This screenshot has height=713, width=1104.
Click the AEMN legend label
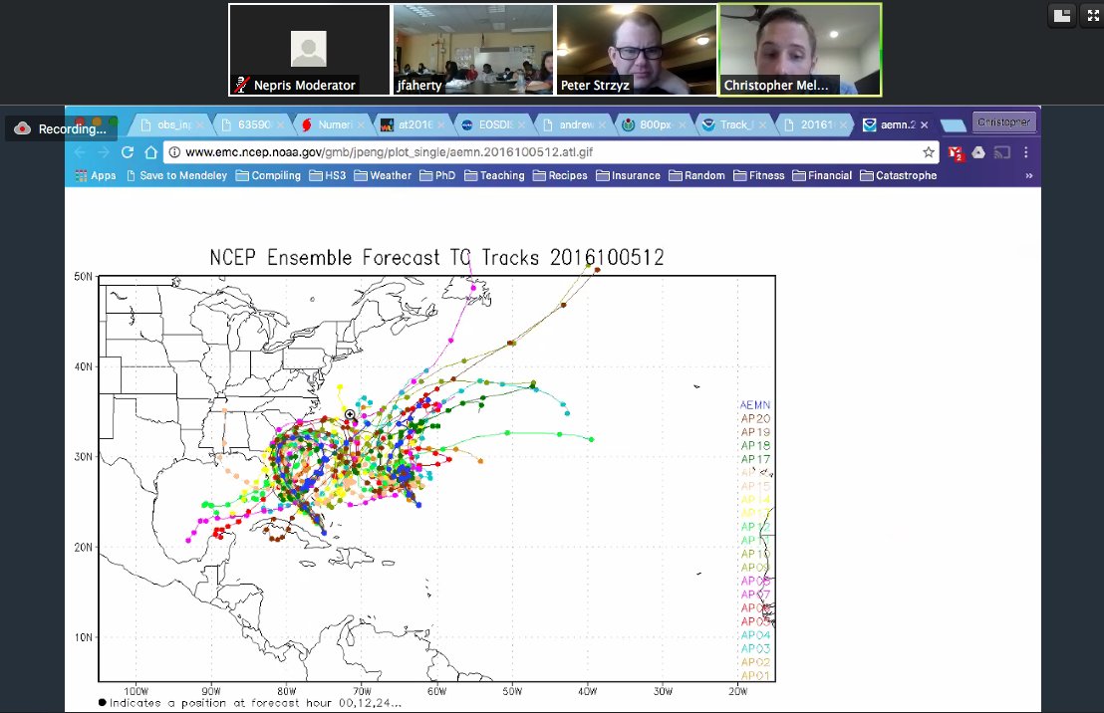pyautogui.click(x=755, y=404)
